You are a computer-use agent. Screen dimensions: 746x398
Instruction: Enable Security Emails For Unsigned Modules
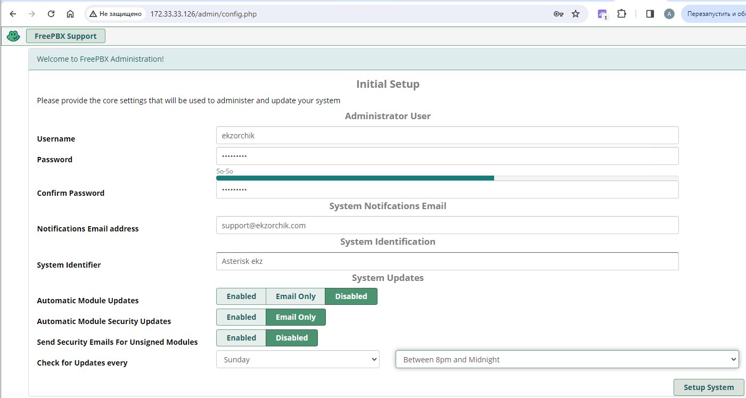(241, 338)
